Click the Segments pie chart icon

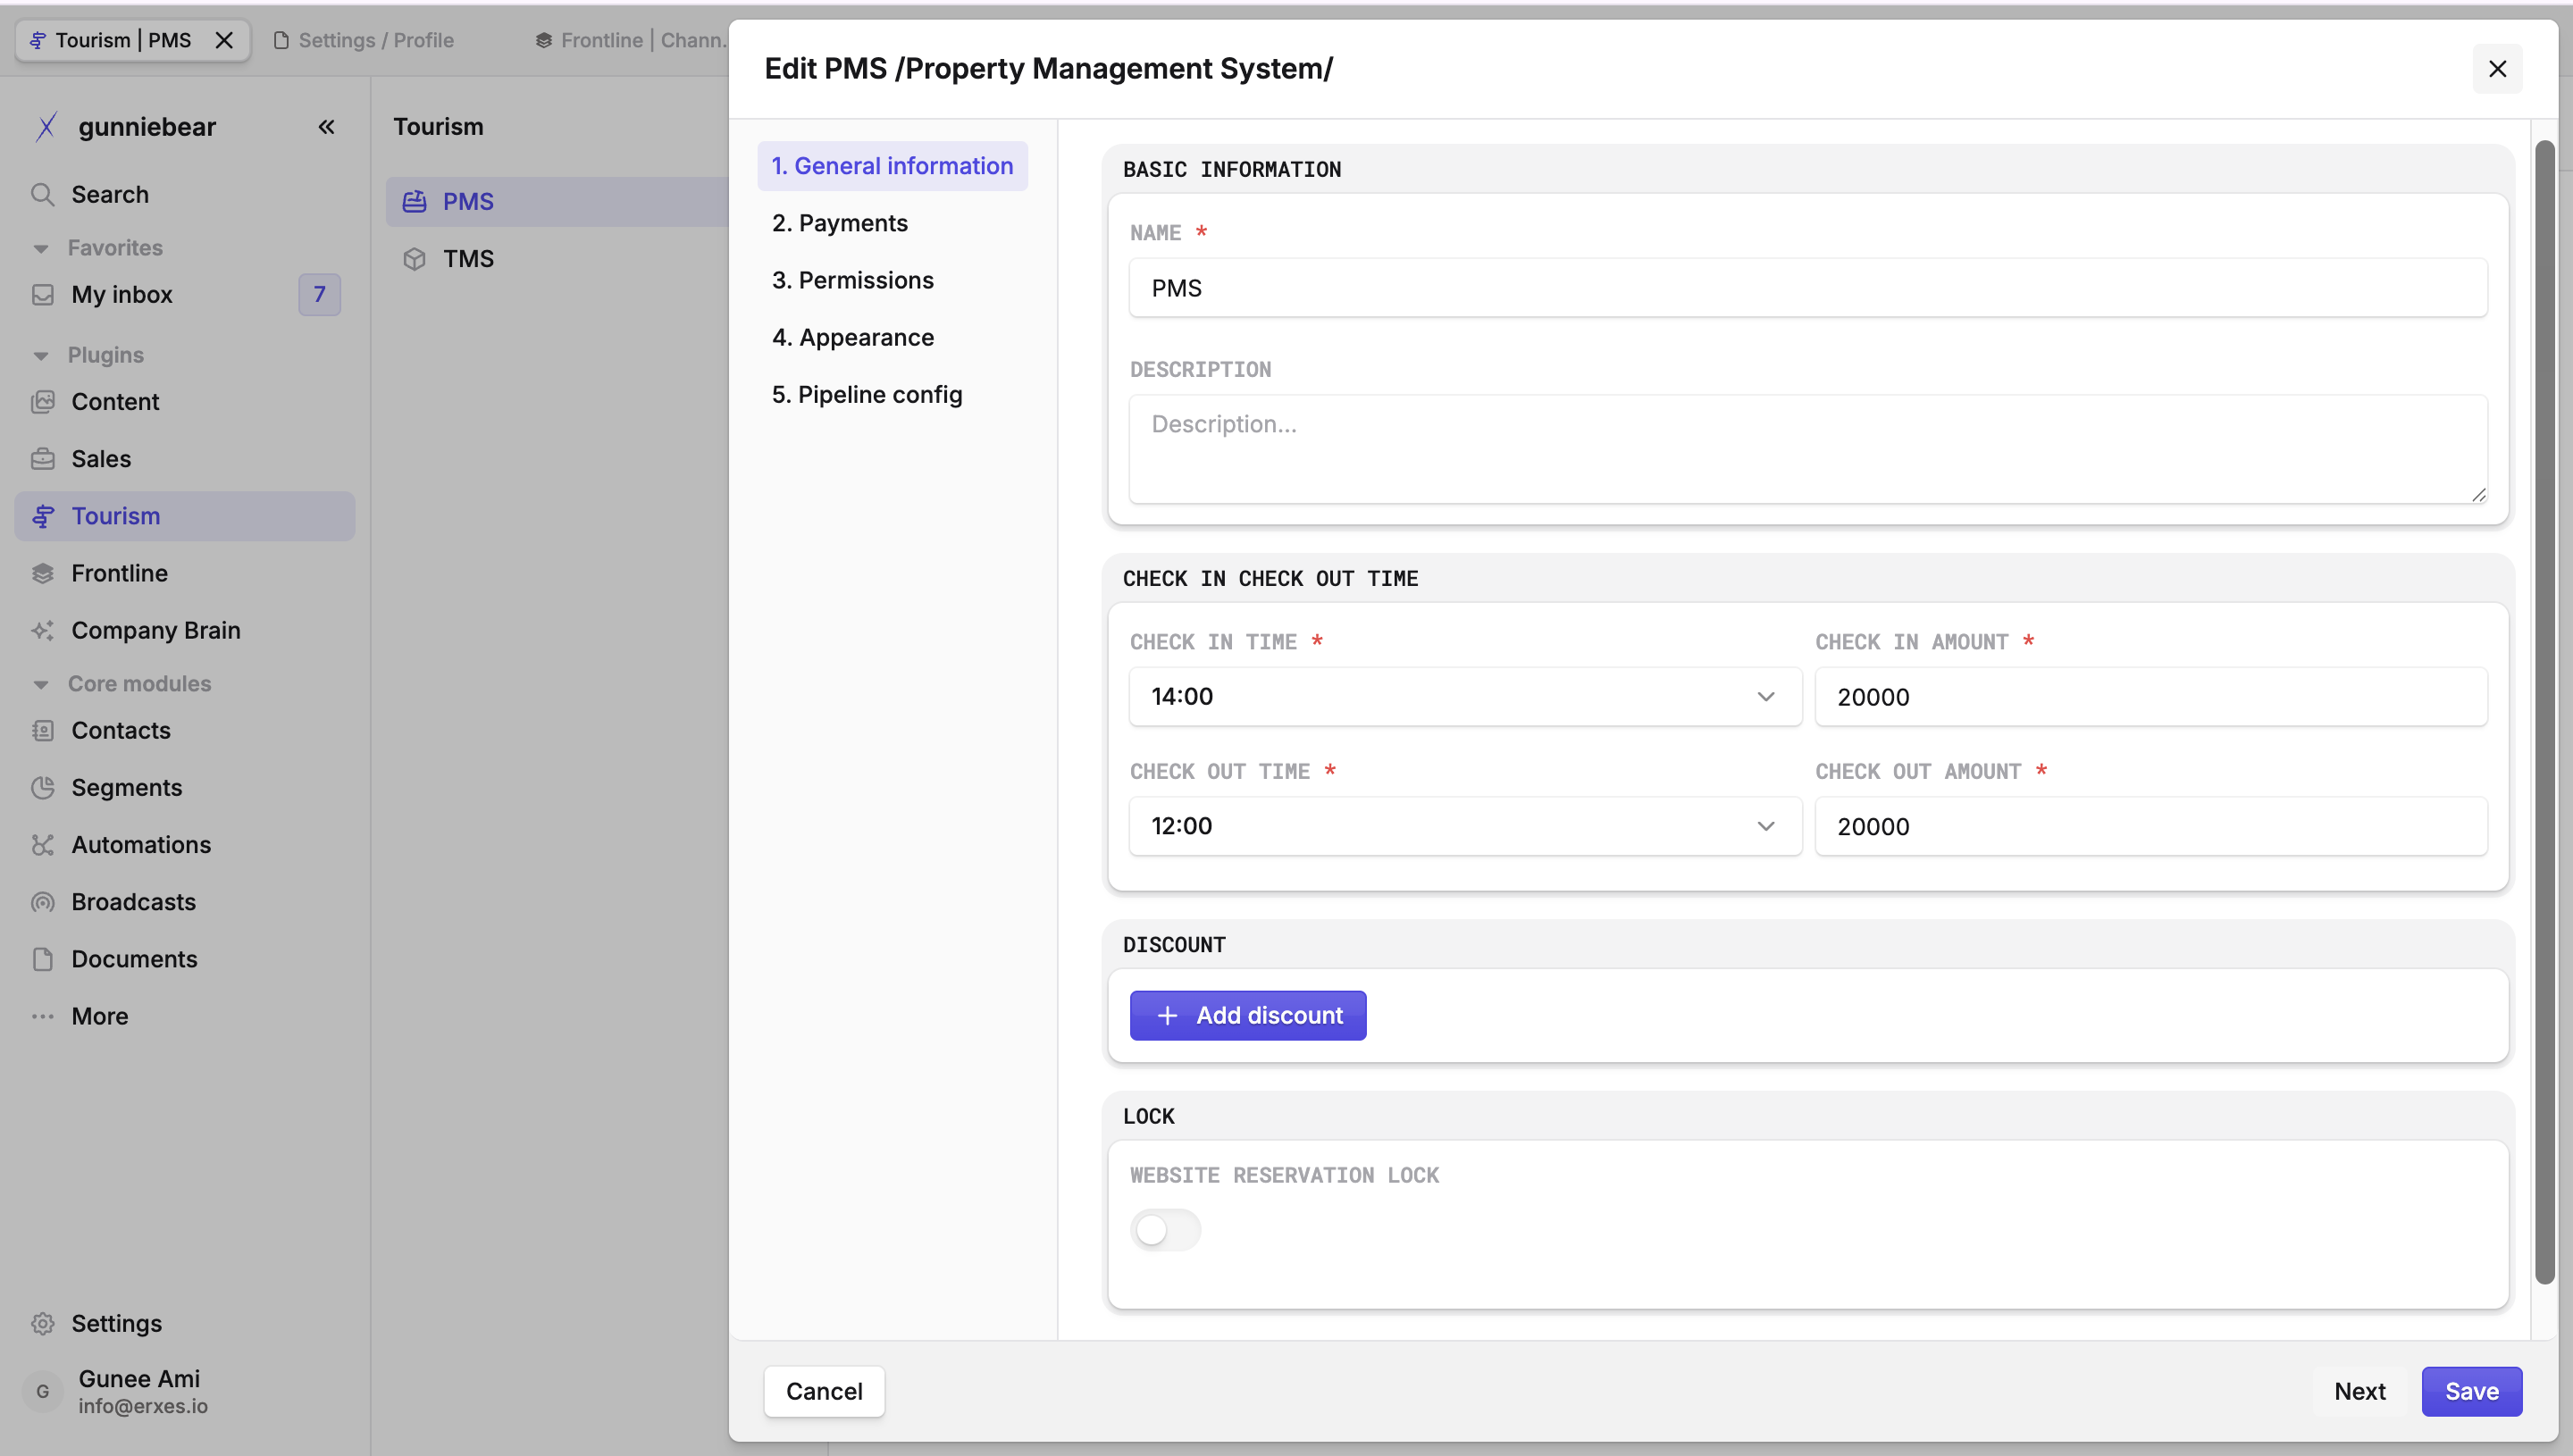(42, 788)
